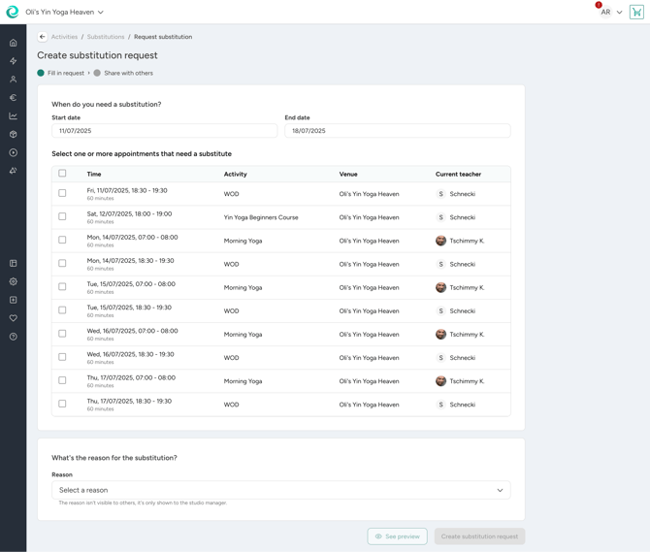Expand the AR user account menu
This screenshot has width=650, height=552.
[x=610, y=13]
